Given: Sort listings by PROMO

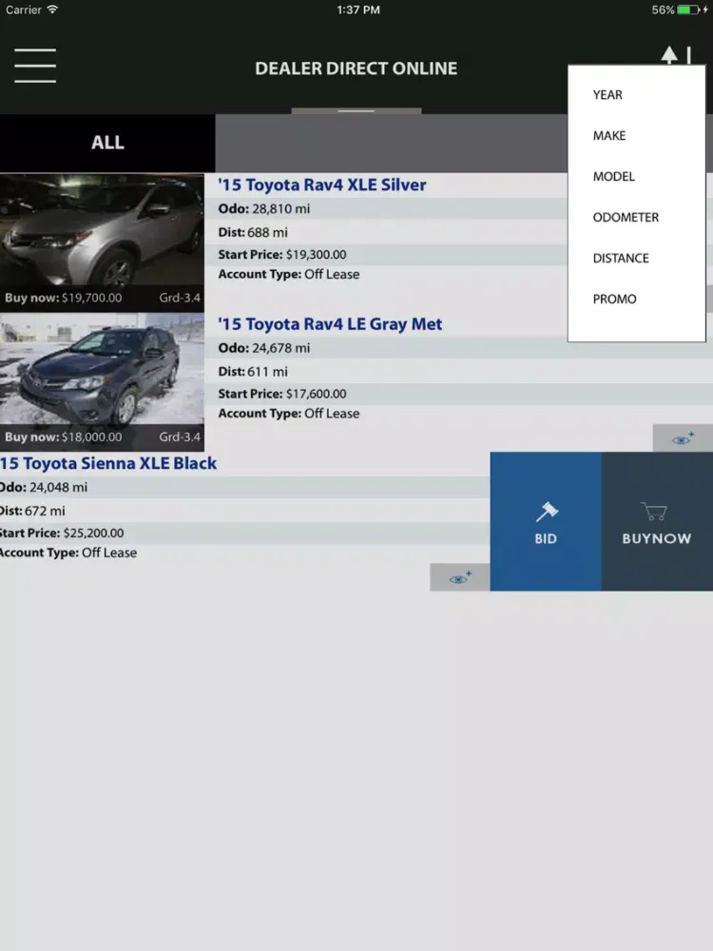Looking at the screenshot, I should pos(614,299).
